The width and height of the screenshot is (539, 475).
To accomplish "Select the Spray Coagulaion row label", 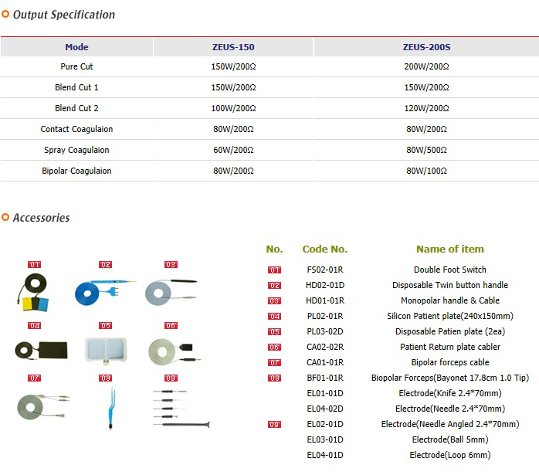I will click(76, 150).
